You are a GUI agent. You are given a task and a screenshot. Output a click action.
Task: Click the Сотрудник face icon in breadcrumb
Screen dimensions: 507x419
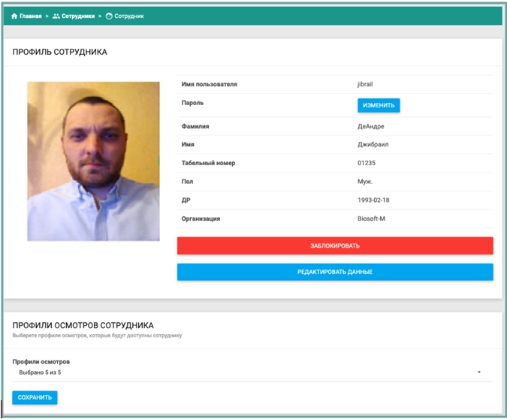coord(110,17)
